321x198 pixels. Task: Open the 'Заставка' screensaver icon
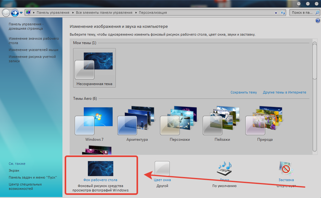tap(286, 169)
